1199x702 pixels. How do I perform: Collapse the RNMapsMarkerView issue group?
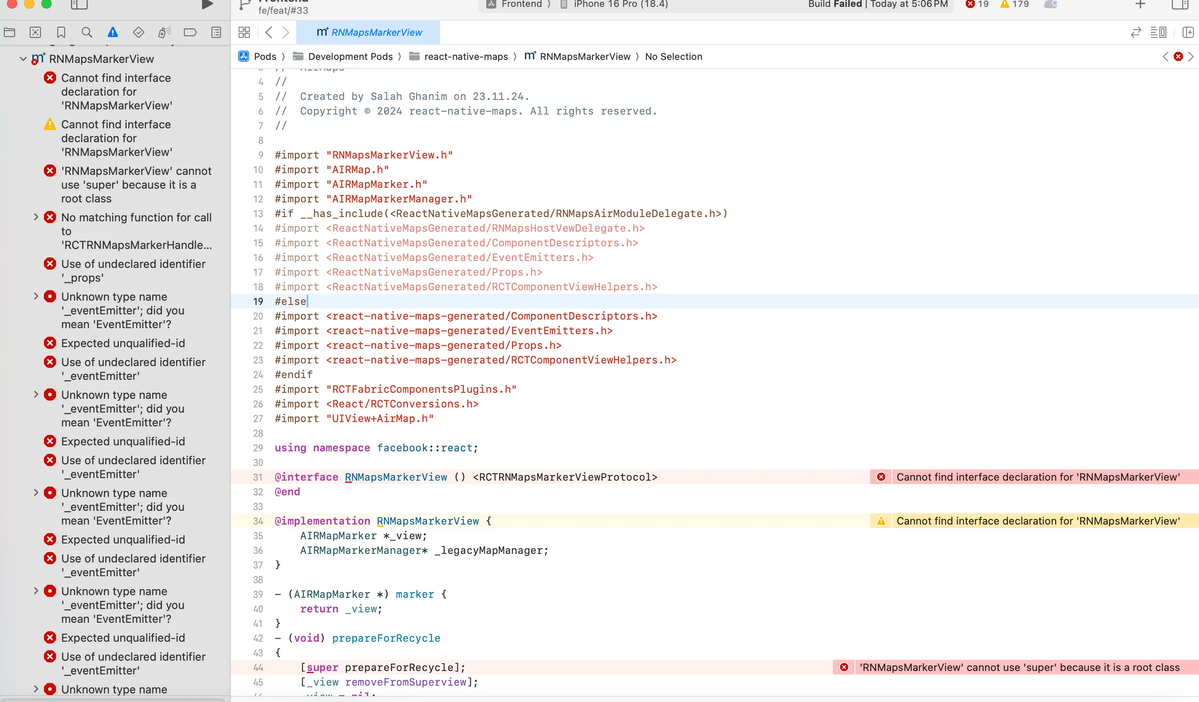pyautogui.click(x=23, y=59)
